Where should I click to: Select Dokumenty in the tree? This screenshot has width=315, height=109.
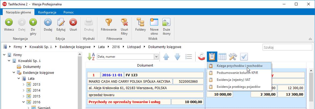coord(32,67)
